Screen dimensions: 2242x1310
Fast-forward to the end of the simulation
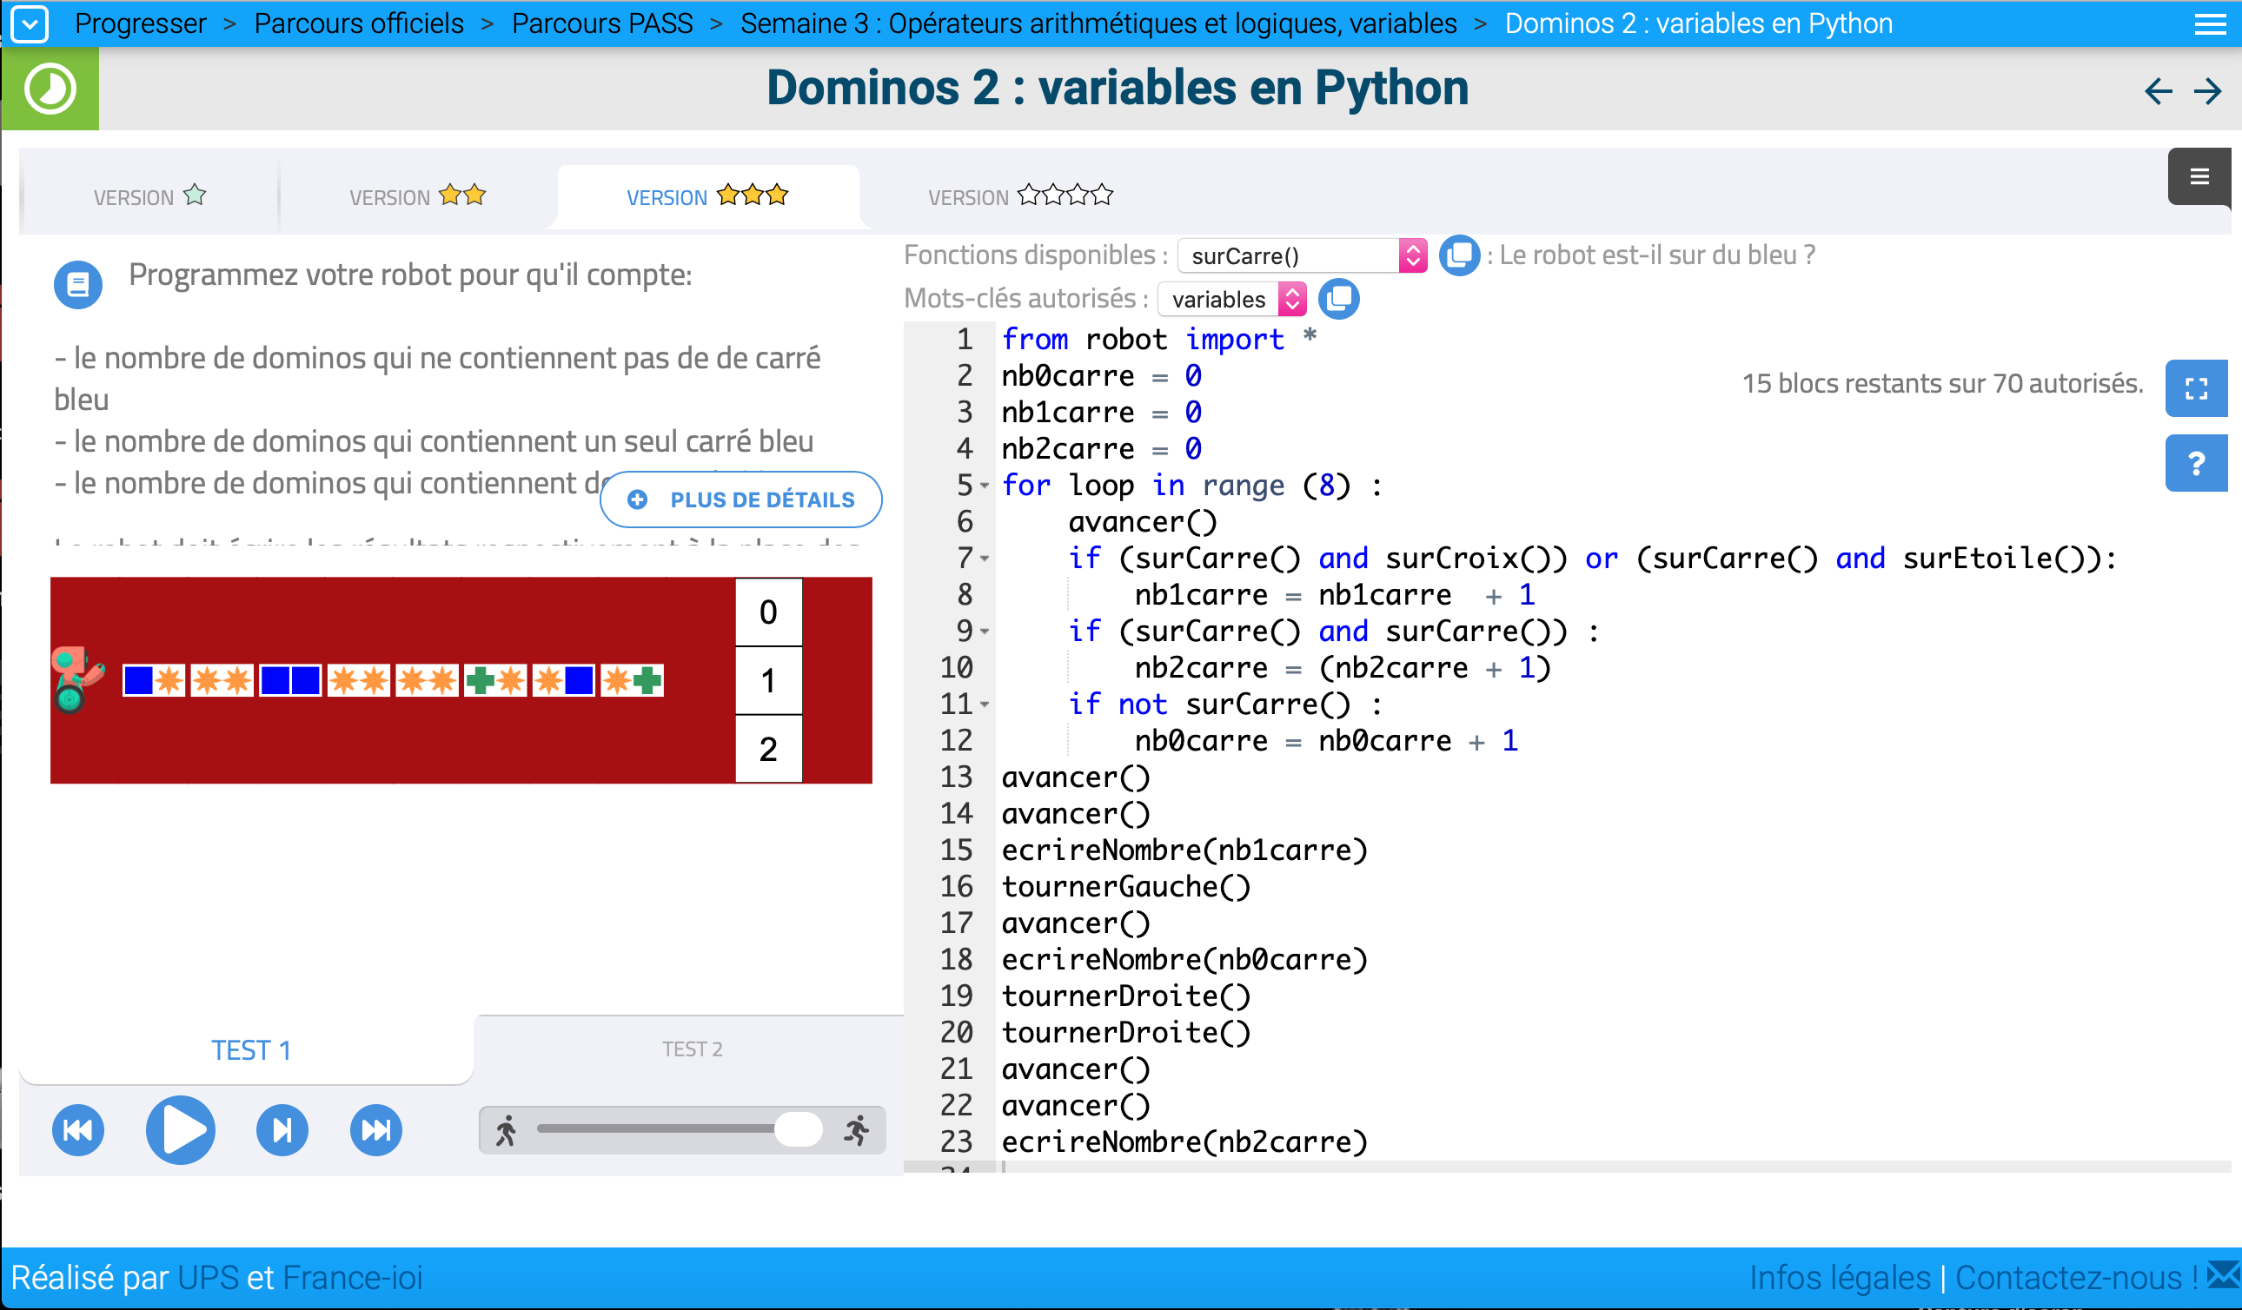click(x=375, y=1129)
